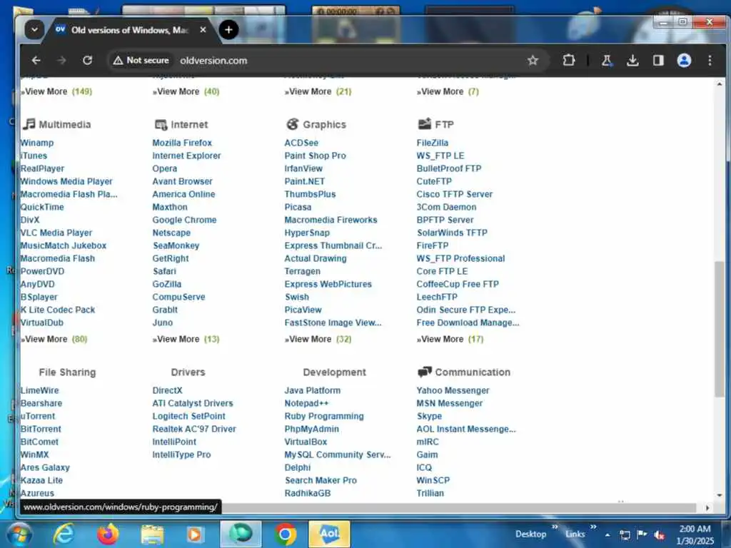Open the DirectX link
The image size is (731, 548).
167,390
